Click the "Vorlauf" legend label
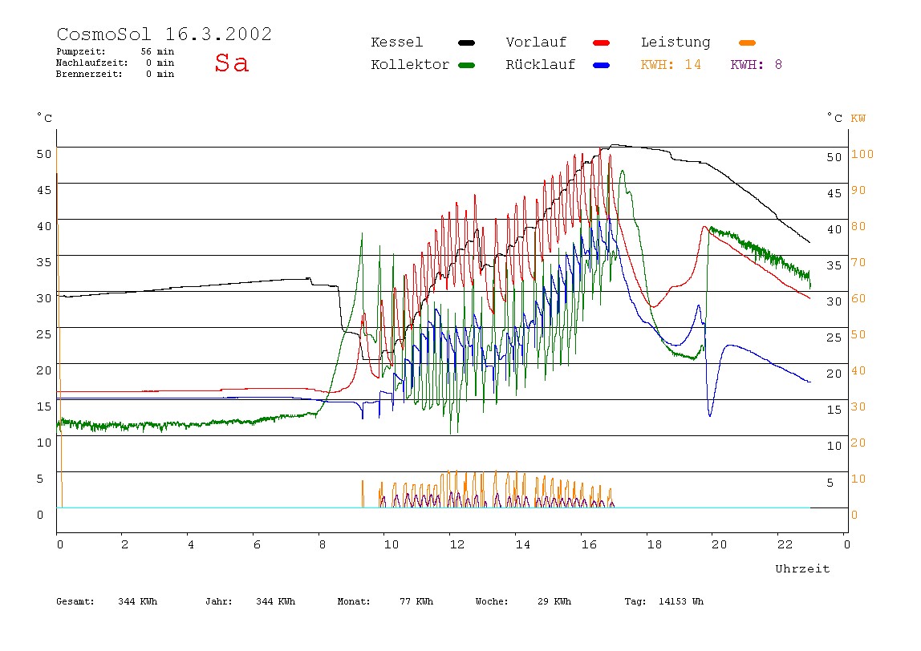921x651 pixels. (536, 42)
